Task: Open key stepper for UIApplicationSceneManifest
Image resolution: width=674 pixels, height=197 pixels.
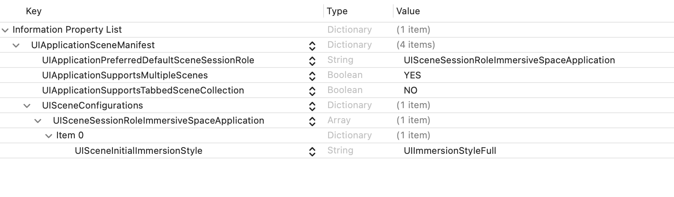Action: [312, 45]
